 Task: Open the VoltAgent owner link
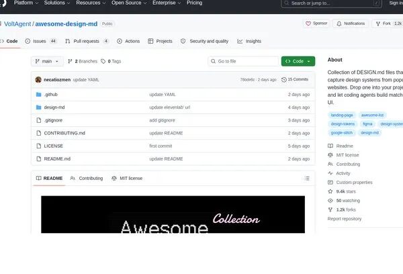click(17, 24)
